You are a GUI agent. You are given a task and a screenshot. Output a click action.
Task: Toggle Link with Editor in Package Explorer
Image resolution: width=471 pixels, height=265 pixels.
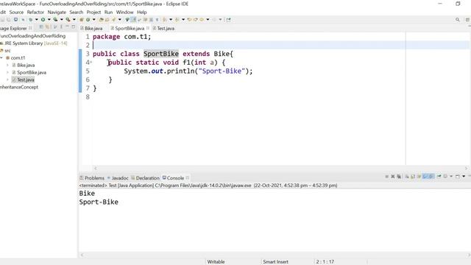[x=47, y=27]
